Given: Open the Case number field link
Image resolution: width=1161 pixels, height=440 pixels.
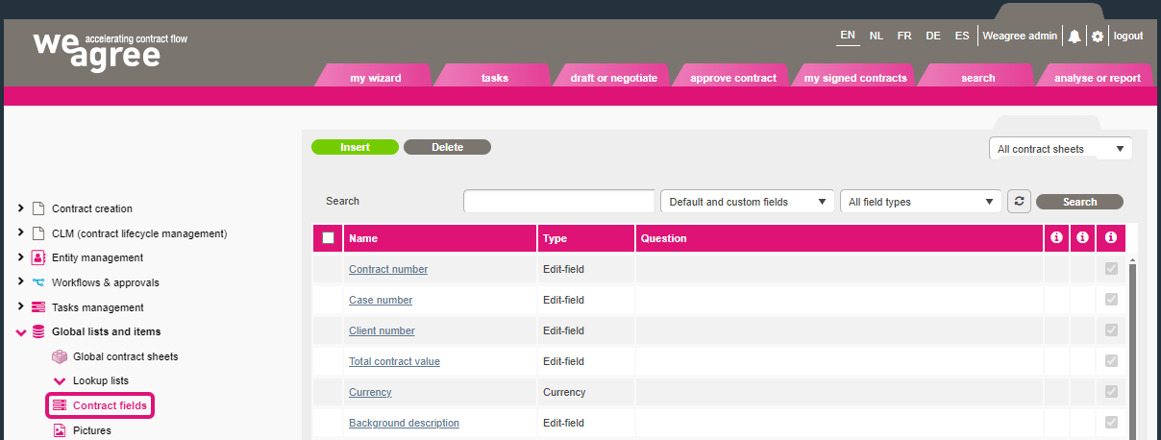Looking at the screenshot, I should 381,300.
